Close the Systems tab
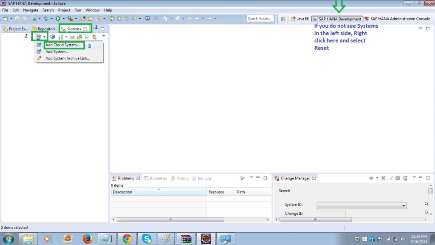435x245 pixels. tap(85, 29)
